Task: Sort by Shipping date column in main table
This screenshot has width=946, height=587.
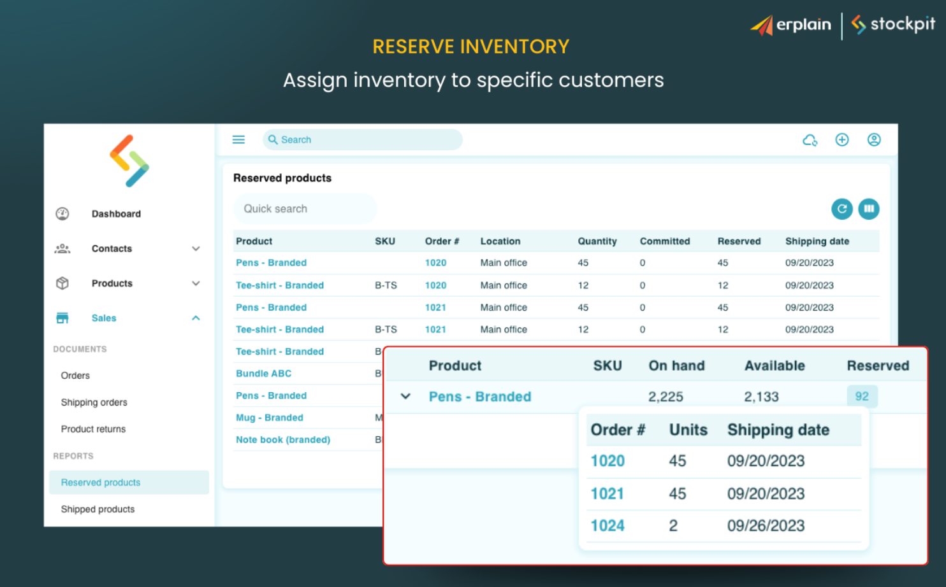Action: 817,241
